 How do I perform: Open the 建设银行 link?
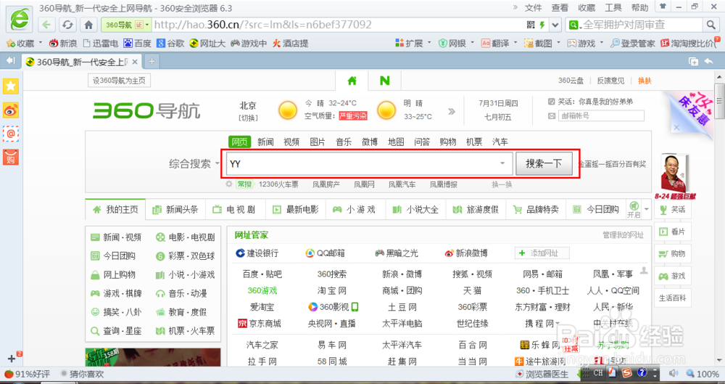click(x=257, y=253)
